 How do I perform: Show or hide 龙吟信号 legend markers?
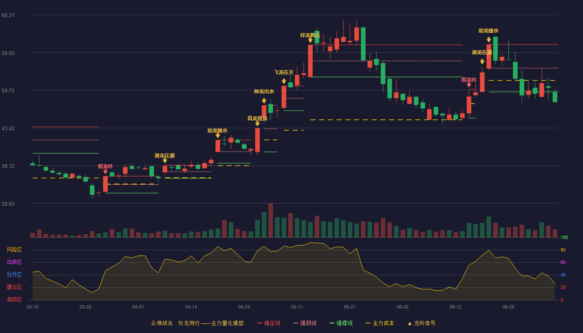tap(421, 323)
